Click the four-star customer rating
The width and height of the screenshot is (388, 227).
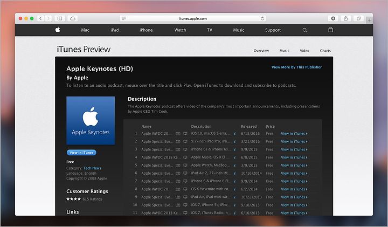coord(73,199)
